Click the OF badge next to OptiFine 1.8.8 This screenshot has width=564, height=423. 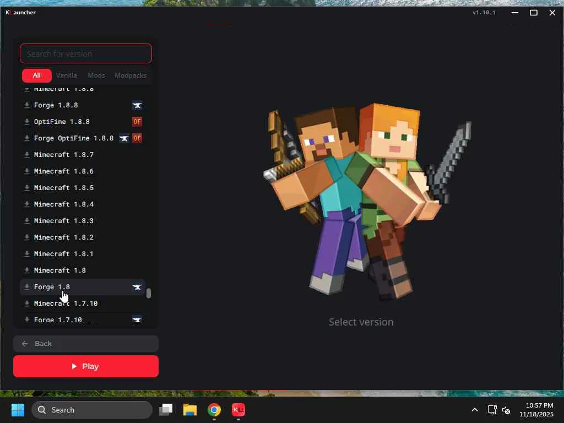pyautogui.click(x=137, y=122)
